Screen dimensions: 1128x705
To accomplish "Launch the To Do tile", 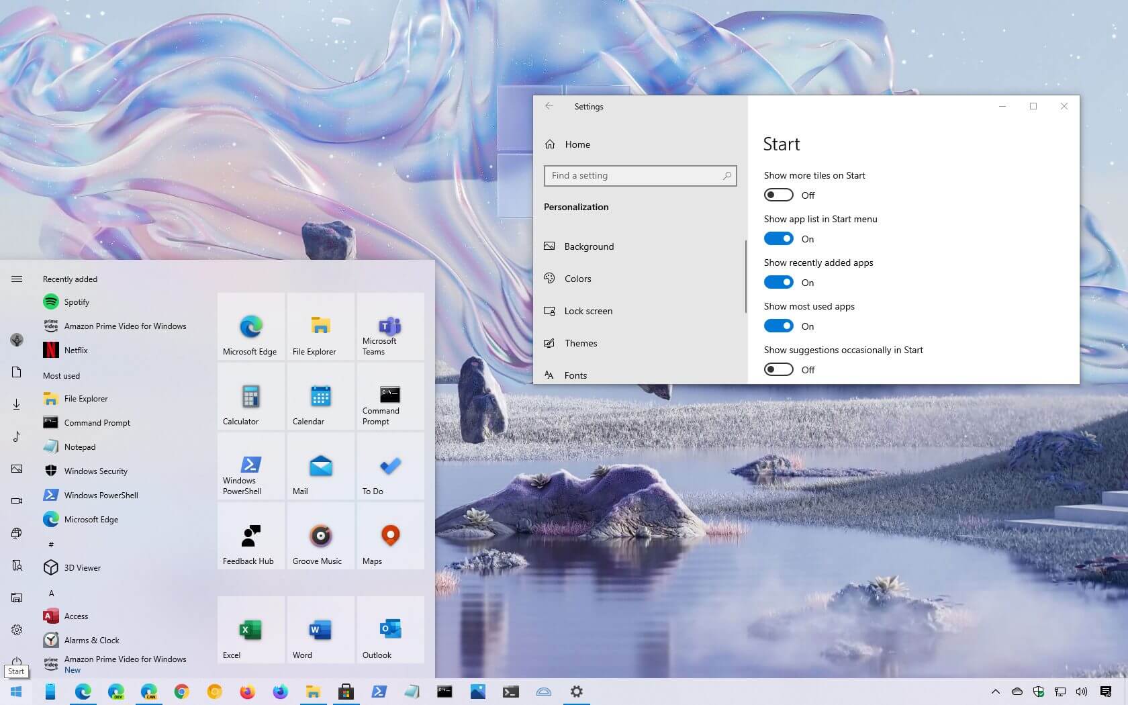I will [x=391, y=466].
